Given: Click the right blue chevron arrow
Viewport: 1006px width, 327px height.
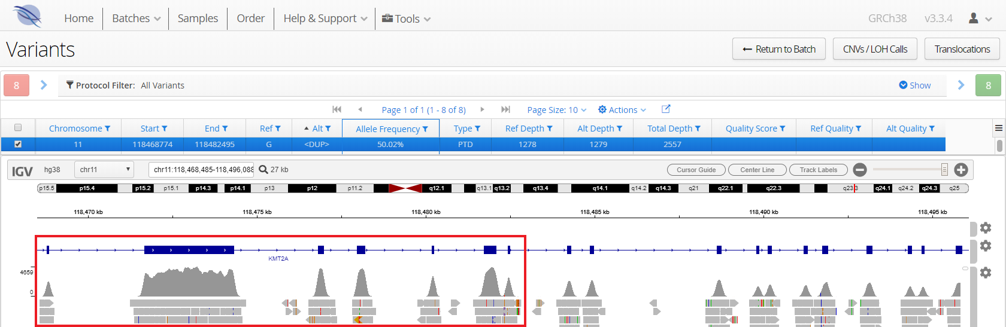Looking at the screenshot, I should pos(961,85).
